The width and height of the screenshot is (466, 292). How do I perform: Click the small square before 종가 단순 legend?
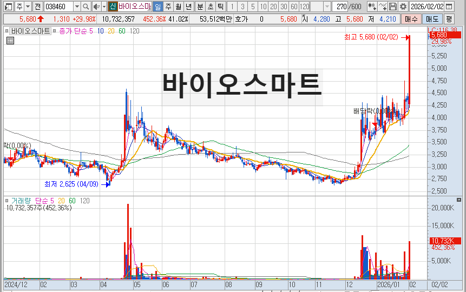54,31
